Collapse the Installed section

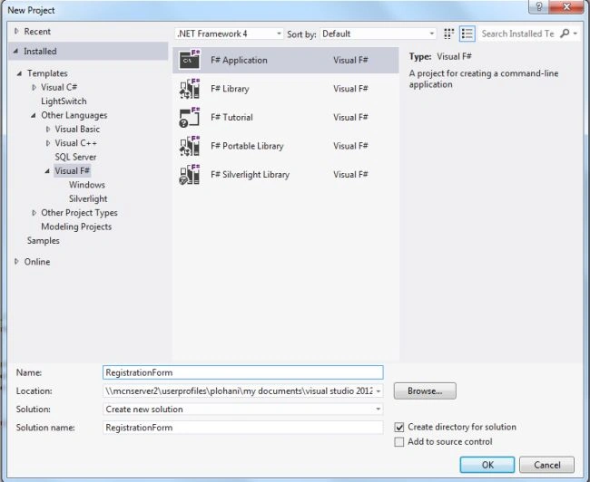tap(15, 51)
